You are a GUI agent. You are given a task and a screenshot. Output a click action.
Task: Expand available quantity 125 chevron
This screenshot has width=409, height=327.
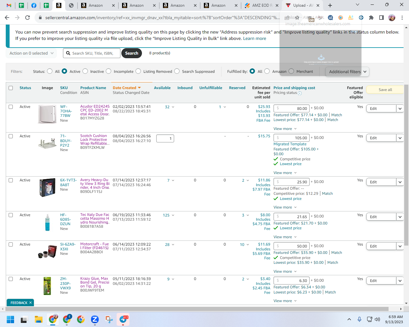click(173, 215)
